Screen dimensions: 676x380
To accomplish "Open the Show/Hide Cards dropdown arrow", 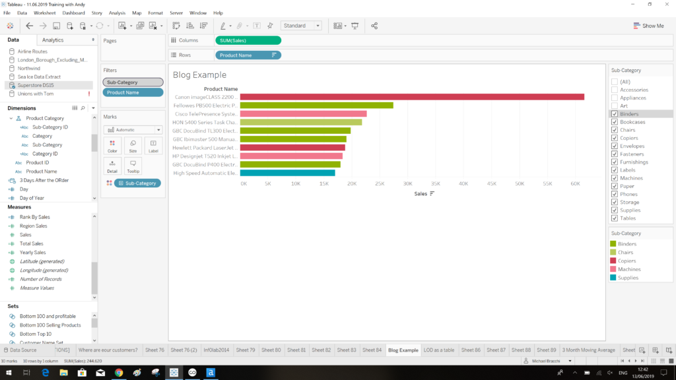I will click(345, 26).
